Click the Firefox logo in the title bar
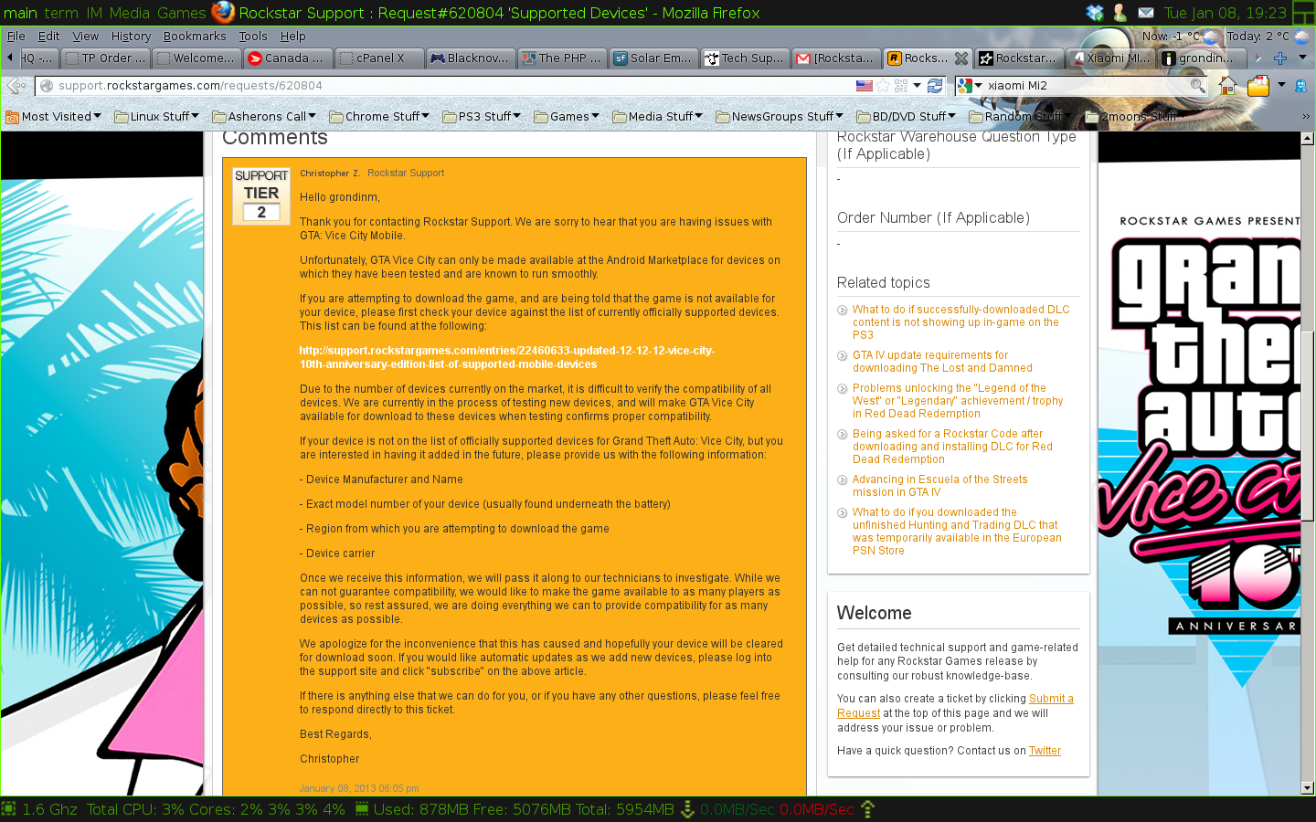 point(223,12)
